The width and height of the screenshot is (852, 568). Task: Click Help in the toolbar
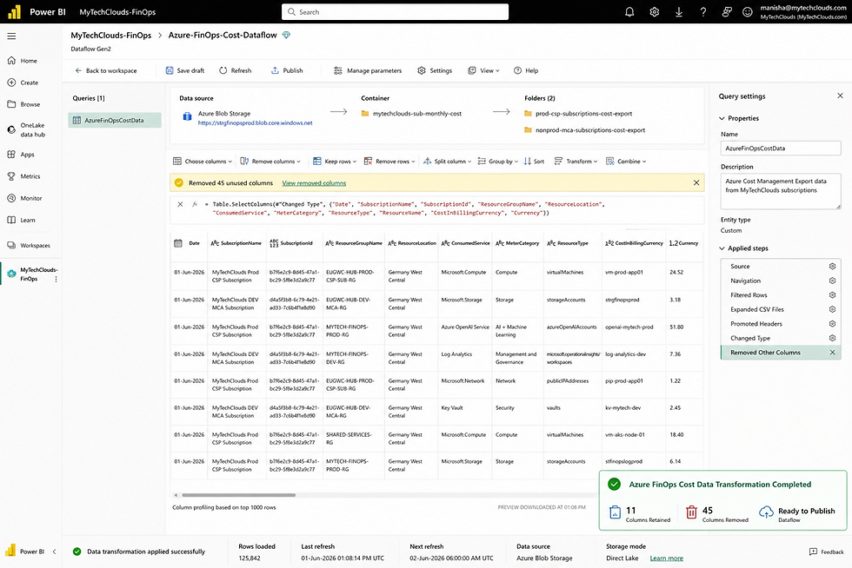(x=526, y=70)
